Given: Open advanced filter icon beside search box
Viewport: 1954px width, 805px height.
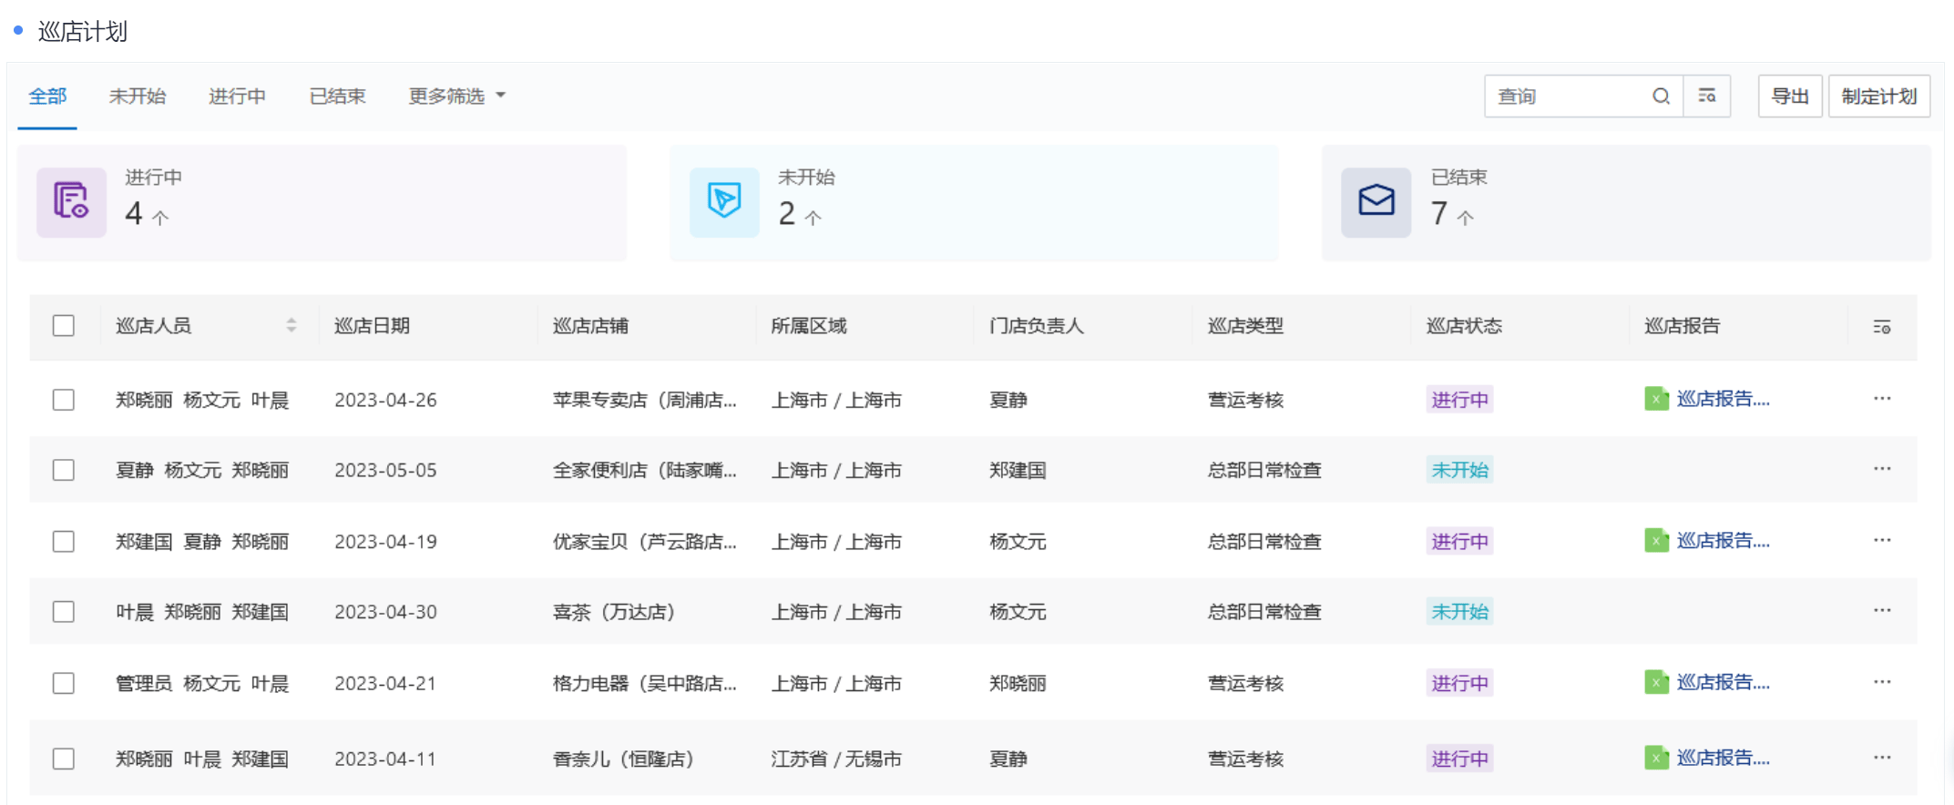Looking at the screenshot, I should [x=1707, y=97].
